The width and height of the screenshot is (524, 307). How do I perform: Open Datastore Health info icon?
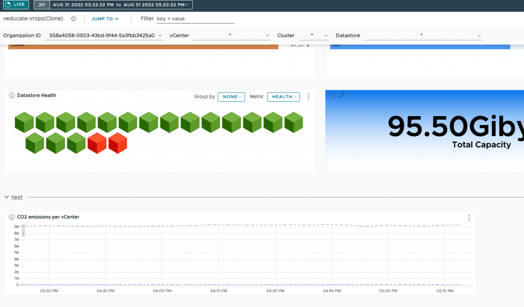pos(11,96)
